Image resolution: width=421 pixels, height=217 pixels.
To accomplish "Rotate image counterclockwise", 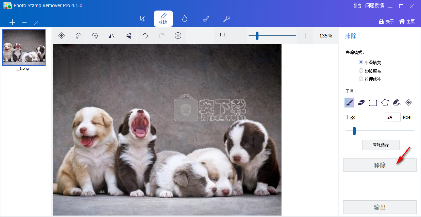I will pyautogui.click(x=78, y=36).
